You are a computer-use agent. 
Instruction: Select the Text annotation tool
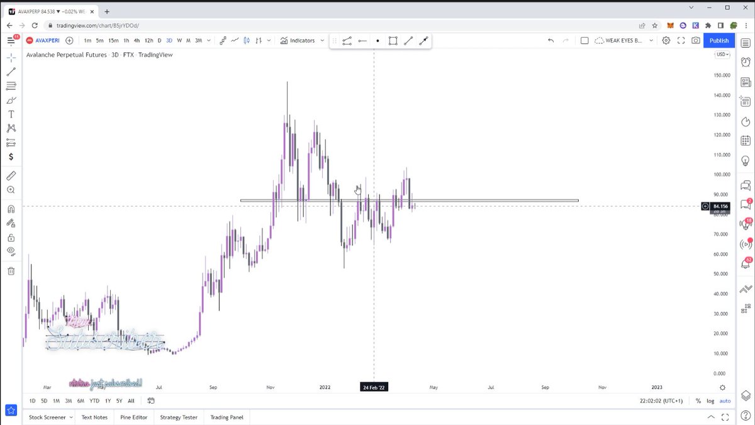click(11, 114)
